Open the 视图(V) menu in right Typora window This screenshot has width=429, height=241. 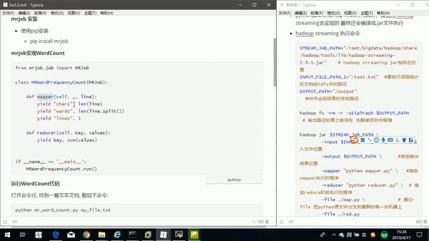pyautogui.click(x=350, y=13)
